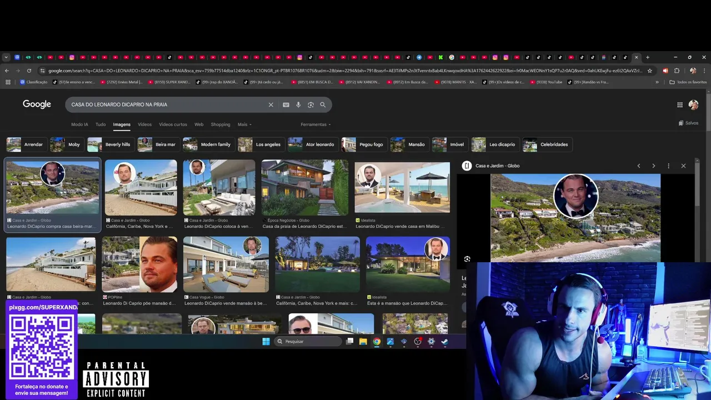This screenshot has width=711, height=400.
Task: Open Windows Start menu
Action: click(x=266, y=342)
